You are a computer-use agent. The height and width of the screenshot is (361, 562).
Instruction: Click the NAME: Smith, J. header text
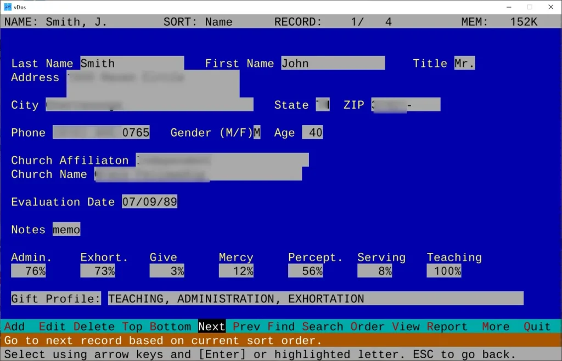pos(55,22)
